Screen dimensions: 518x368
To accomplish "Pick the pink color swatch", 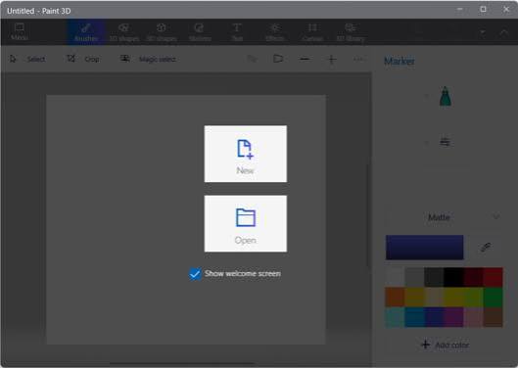I will (473, 317).
